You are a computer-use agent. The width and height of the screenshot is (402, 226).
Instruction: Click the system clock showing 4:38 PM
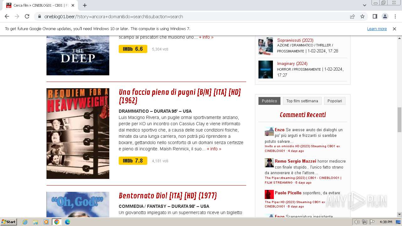tap(386, 222)
